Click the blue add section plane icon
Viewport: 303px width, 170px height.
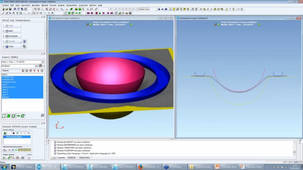point(13,133)
